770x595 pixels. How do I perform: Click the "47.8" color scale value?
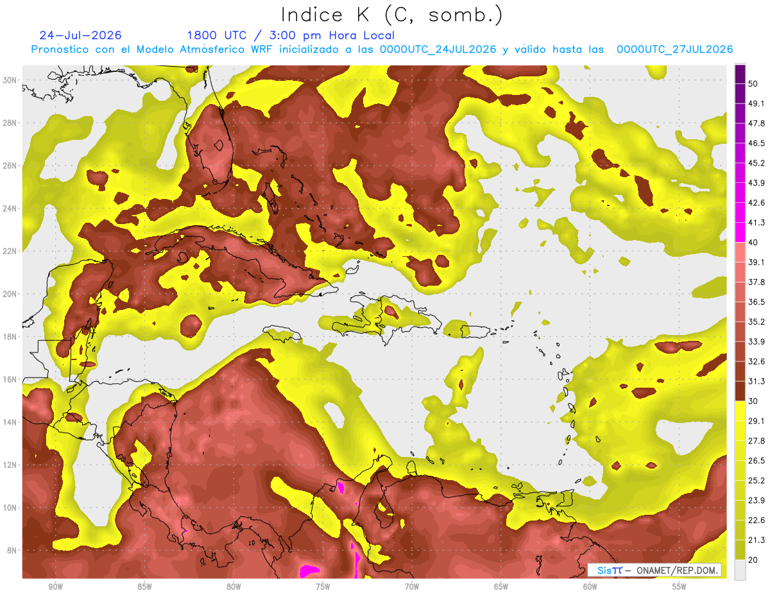[757, 124]
